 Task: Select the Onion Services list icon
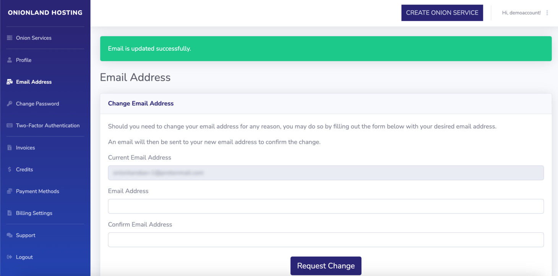pyautogui.click(x=9, y=37)
